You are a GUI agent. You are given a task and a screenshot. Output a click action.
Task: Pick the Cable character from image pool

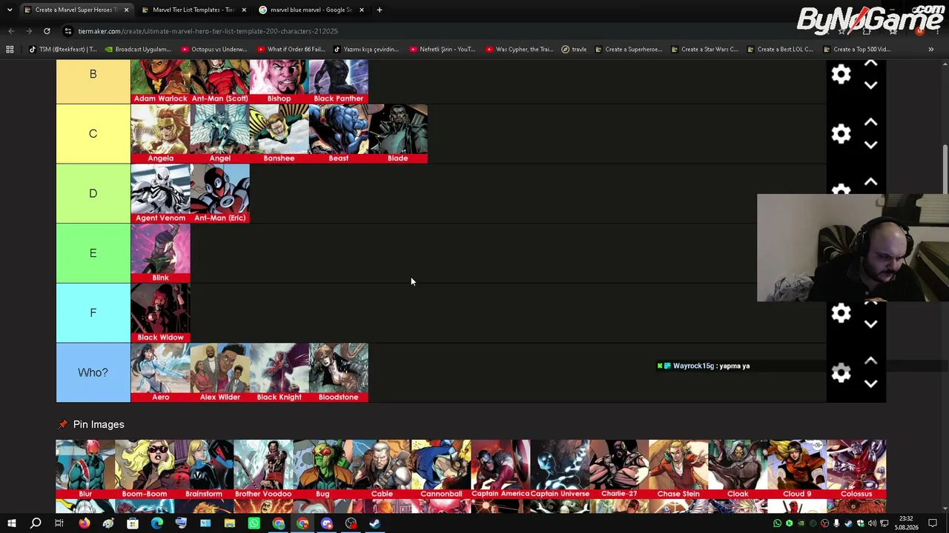[x=382, y=469]
